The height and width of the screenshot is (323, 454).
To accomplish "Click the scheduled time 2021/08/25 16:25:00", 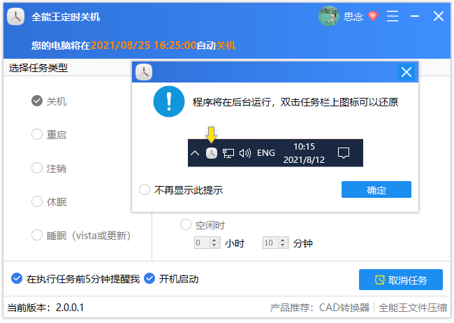I will coord(143,45).
